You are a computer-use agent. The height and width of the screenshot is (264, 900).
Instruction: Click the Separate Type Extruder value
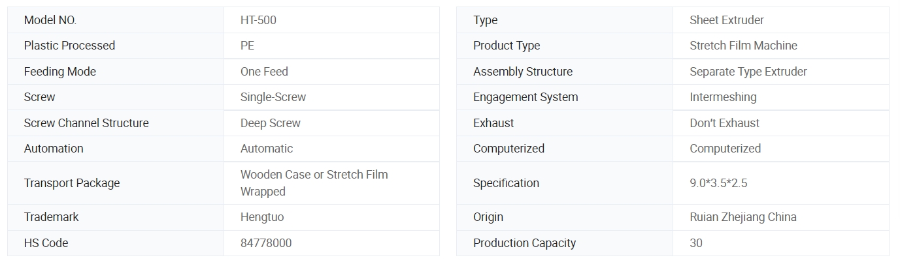click(x=748, y=72)
